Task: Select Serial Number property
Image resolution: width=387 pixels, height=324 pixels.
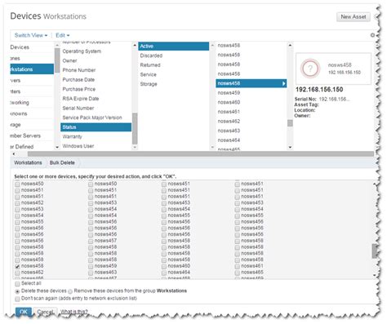Action: (78, 109)
